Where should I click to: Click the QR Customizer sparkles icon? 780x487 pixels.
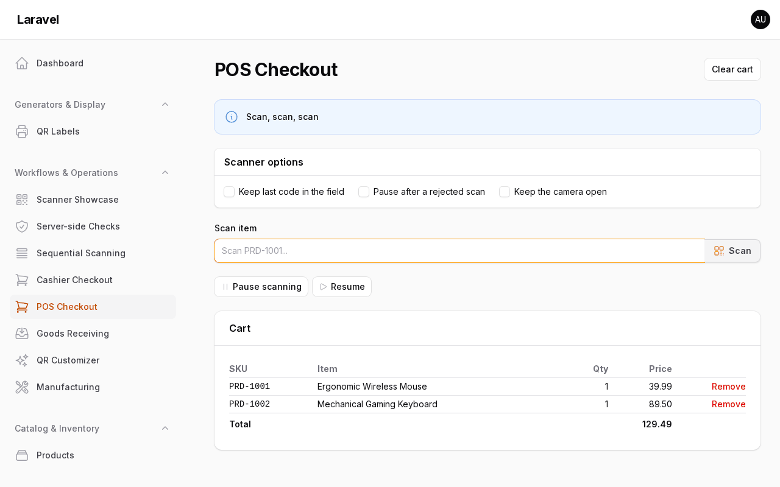22,360
